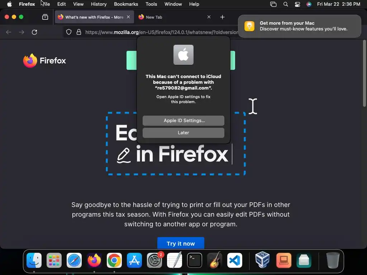Switch to the New Tab tab
This screenshot has height=275, width=367.
(x=175, y=17)
